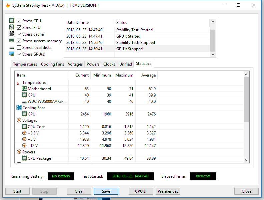Click the Motherboard row icon
Viewport: 264px width, 200px height.
pyautogui.click(x=24, y=89)
